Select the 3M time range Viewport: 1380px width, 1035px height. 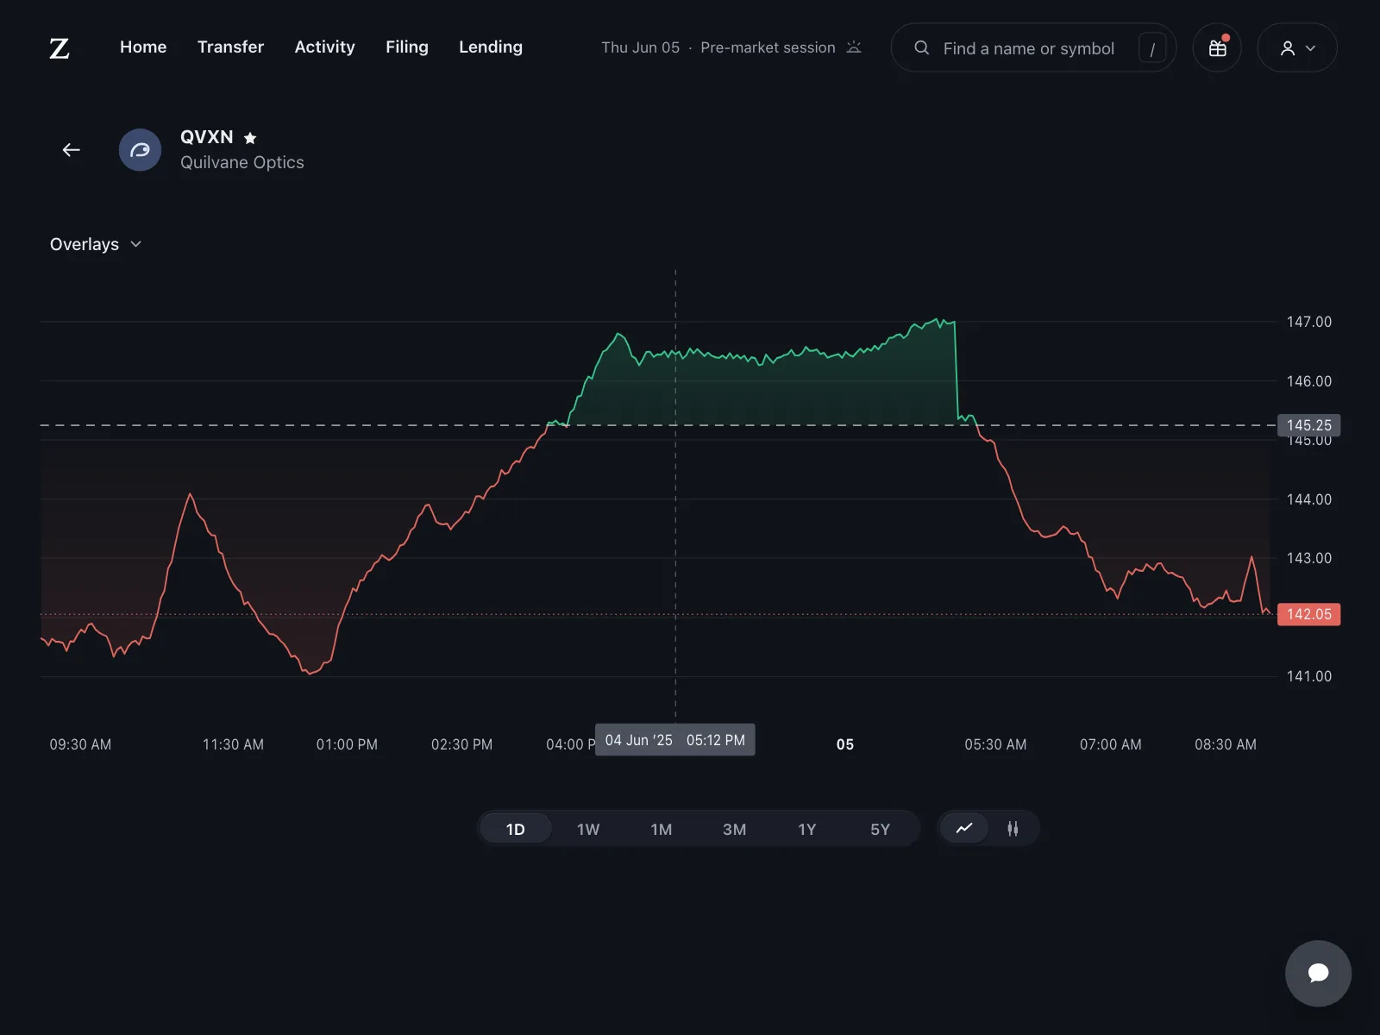734,829
